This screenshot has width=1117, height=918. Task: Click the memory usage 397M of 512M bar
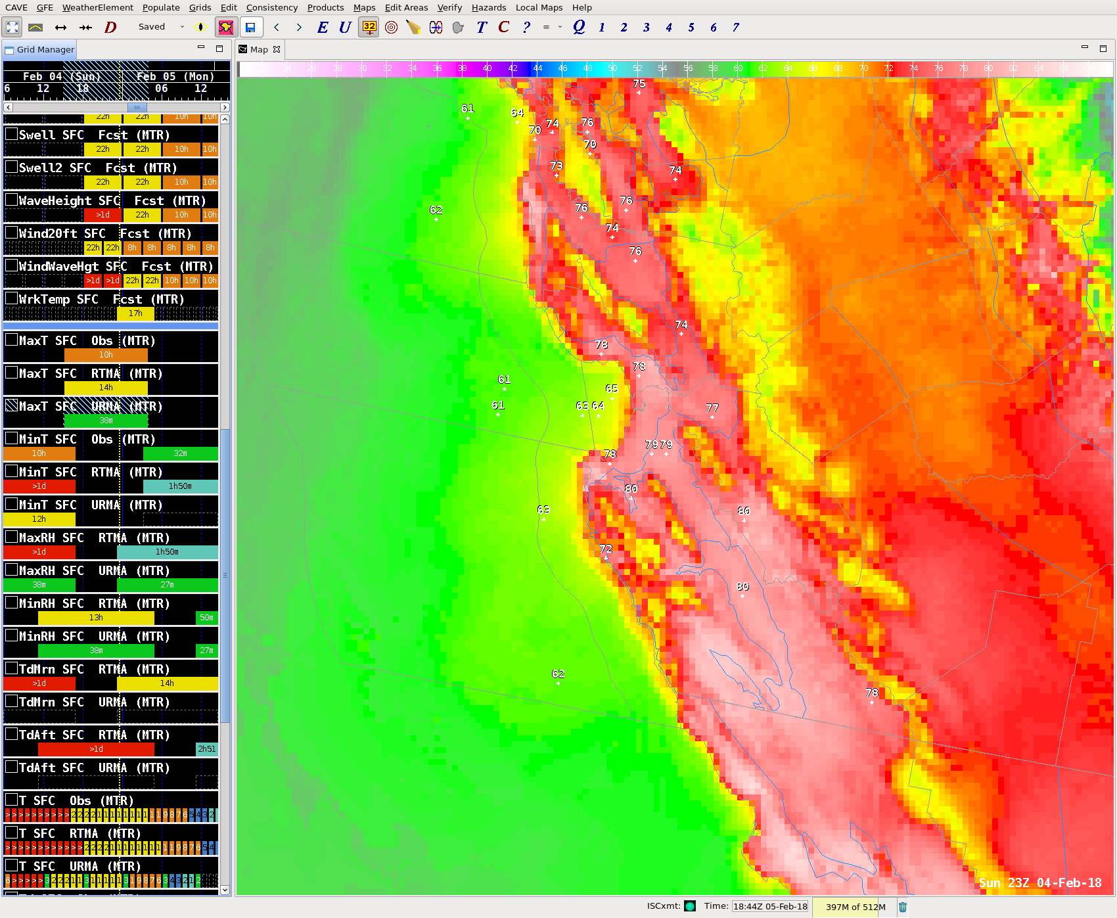pos(854,907)
